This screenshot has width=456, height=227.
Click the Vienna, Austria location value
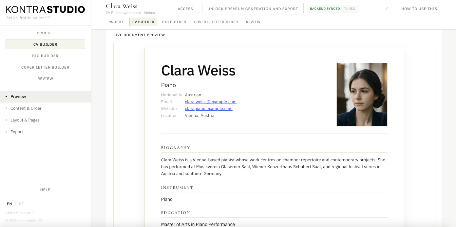tap(200, 116)
